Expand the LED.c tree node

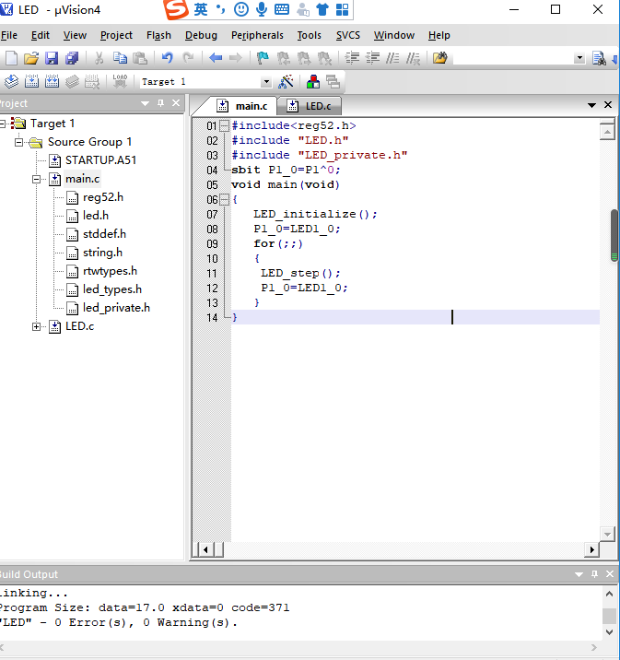coord(37,326)
